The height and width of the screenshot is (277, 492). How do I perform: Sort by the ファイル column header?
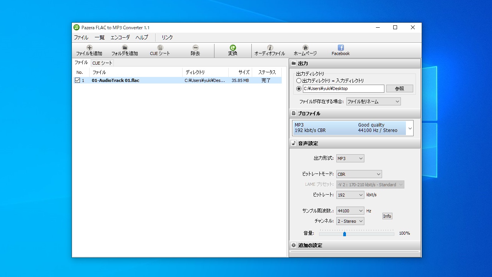136,72
